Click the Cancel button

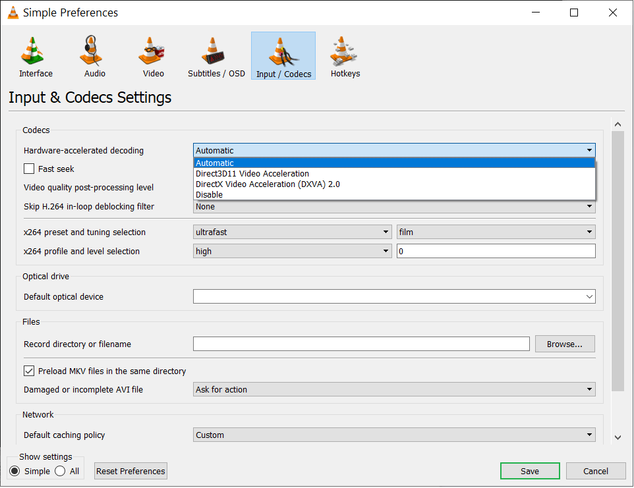pos(596,472)
